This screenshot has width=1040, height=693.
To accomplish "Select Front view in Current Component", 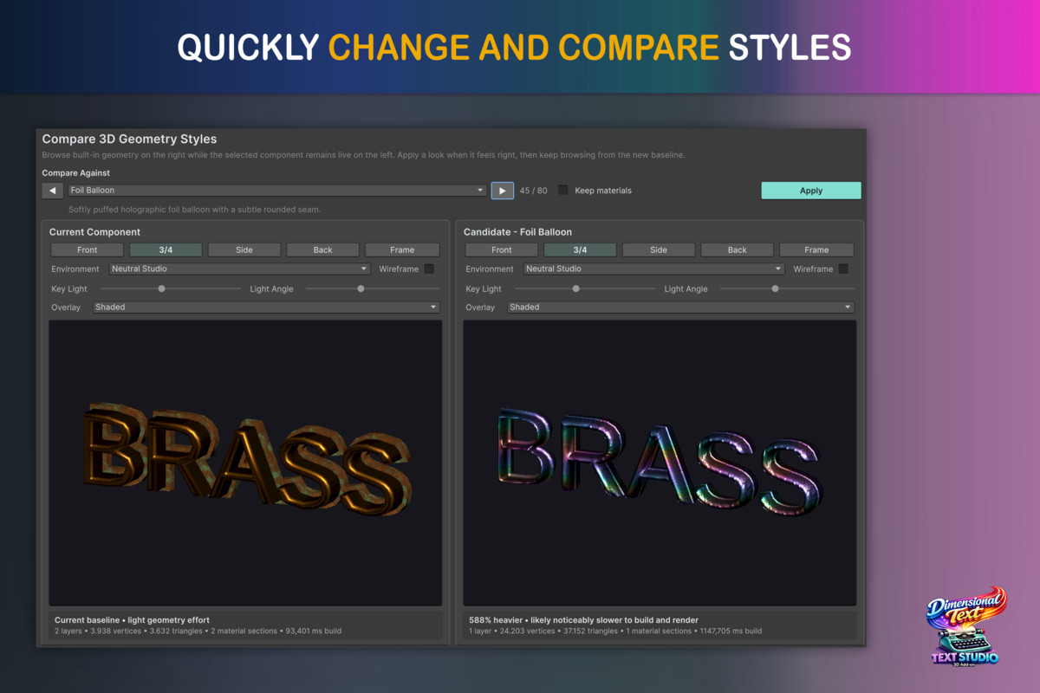I will (88, 250).
